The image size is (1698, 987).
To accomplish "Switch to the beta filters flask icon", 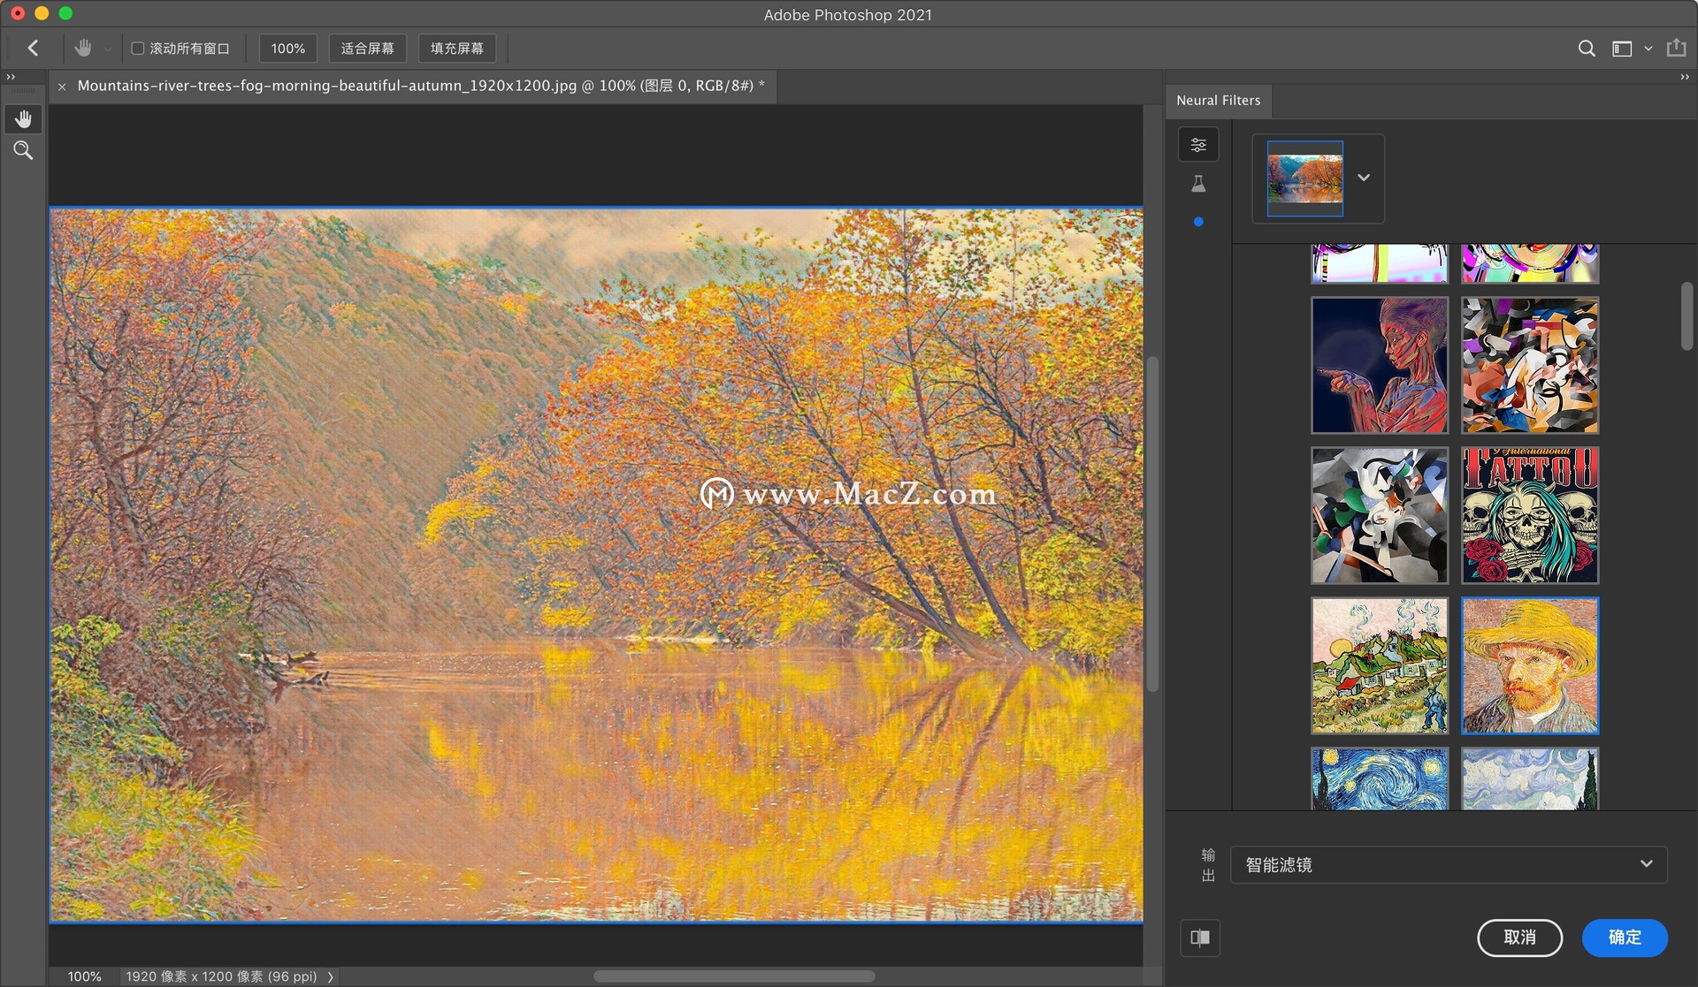I will click(x=1198, y=184).
